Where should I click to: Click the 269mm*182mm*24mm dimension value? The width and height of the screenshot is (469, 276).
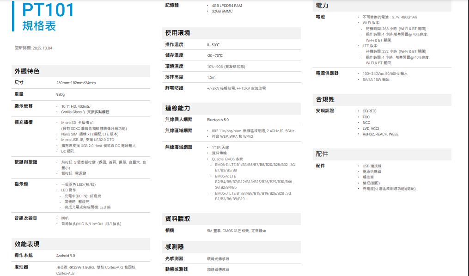(76, 83)
